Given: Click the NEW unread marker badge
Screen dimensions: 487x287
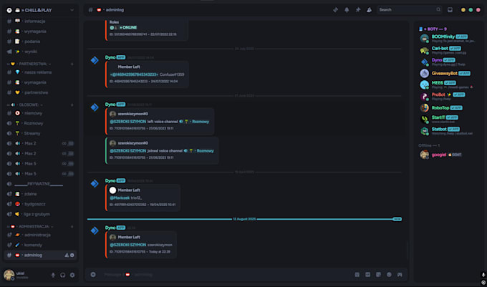Looking at the screenshot, I should tap(397, 219).
